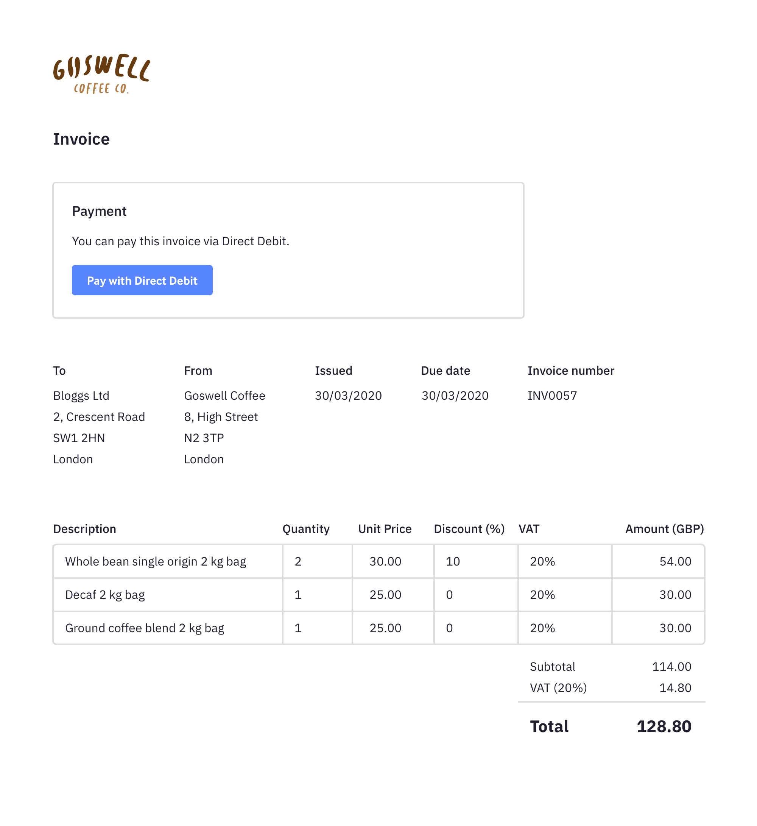Select the Invoice heading text
Image resolution: width=757 pixels, height=826 pixels.
coord(81,139)
